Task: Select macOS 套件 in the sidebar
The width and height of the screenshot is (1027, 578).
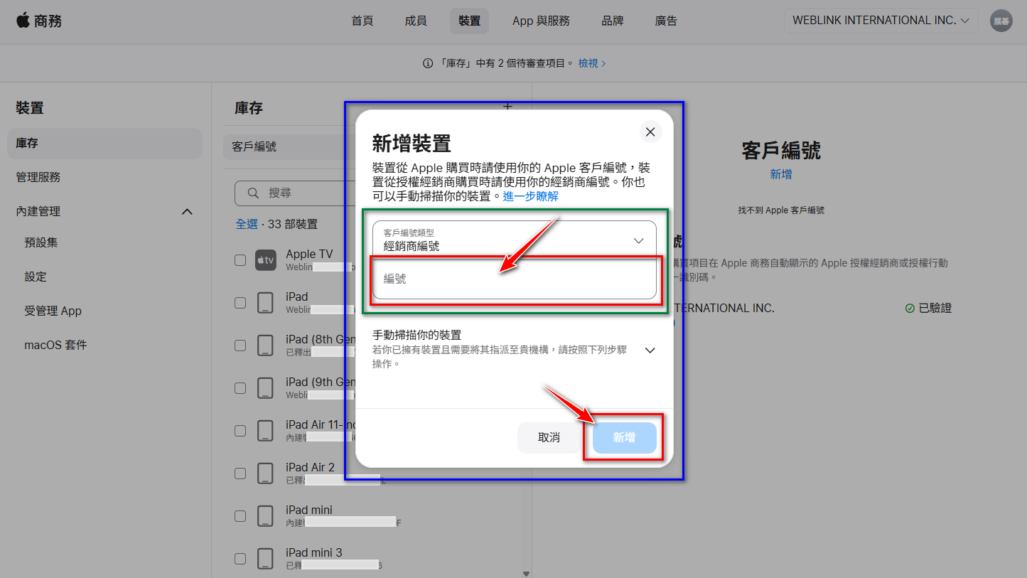Action: coord(55,345)
